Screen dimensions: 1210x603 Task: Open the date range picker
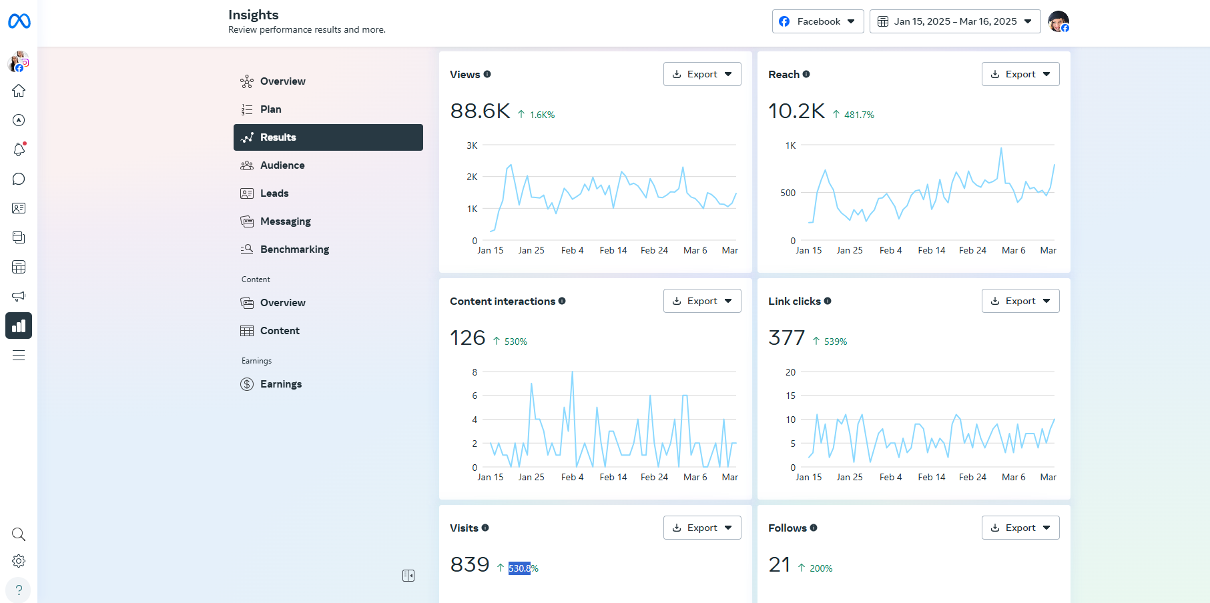pyautogui.click(x=954, y=21)
